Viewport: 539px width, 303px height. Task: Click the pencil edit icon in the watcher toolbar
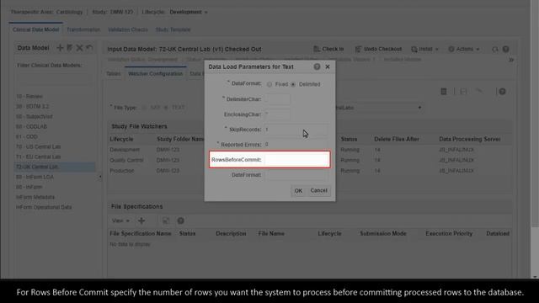[x=479, y=92]
